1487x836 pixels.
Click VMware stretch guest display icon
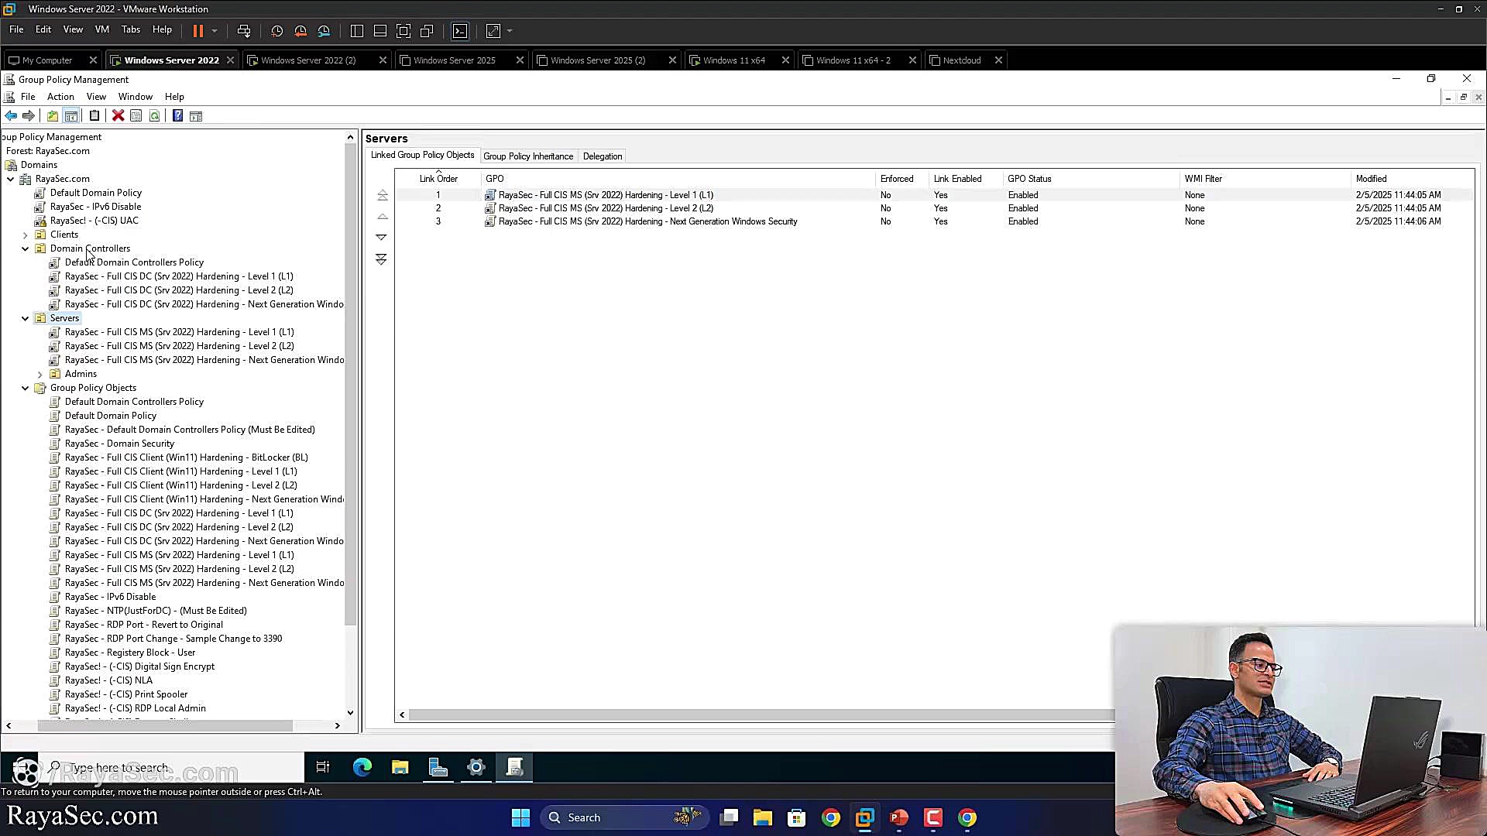pos(493,31)
